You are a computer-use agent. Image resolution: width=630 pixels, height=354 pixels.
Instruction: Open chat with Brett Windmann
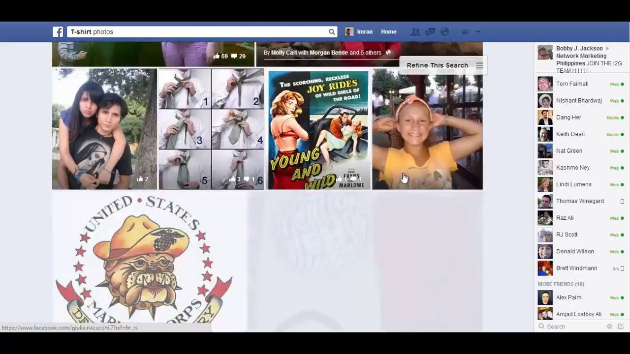(x=581, y=268)
